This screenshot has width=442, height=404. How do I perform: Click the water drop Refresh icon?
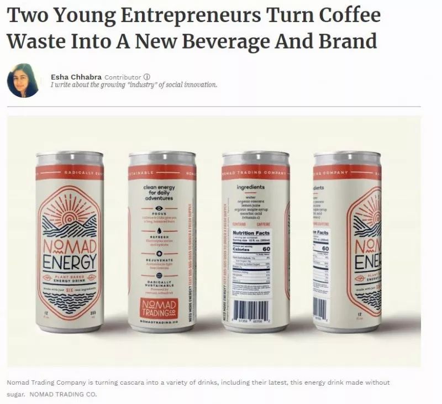point(159,230)
